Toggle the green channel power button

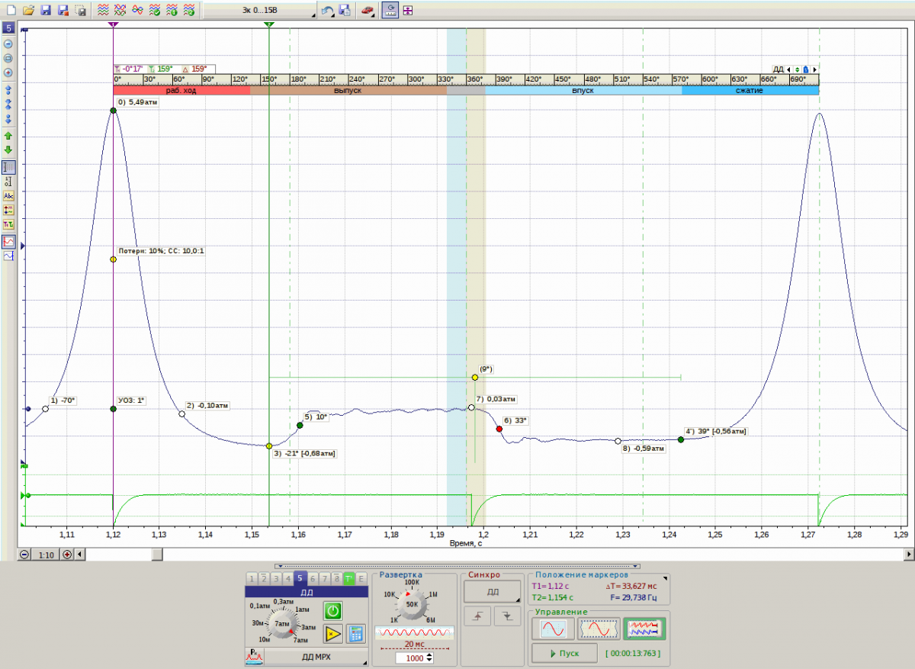[332, 610]
